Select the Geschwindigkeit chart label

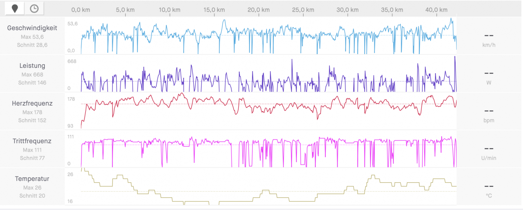point(32,28)
